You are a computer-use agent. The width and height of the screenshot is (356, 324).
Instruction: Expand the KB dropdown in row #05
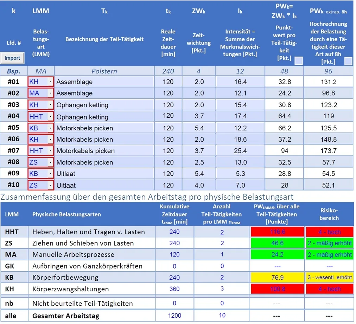[51, 128]
